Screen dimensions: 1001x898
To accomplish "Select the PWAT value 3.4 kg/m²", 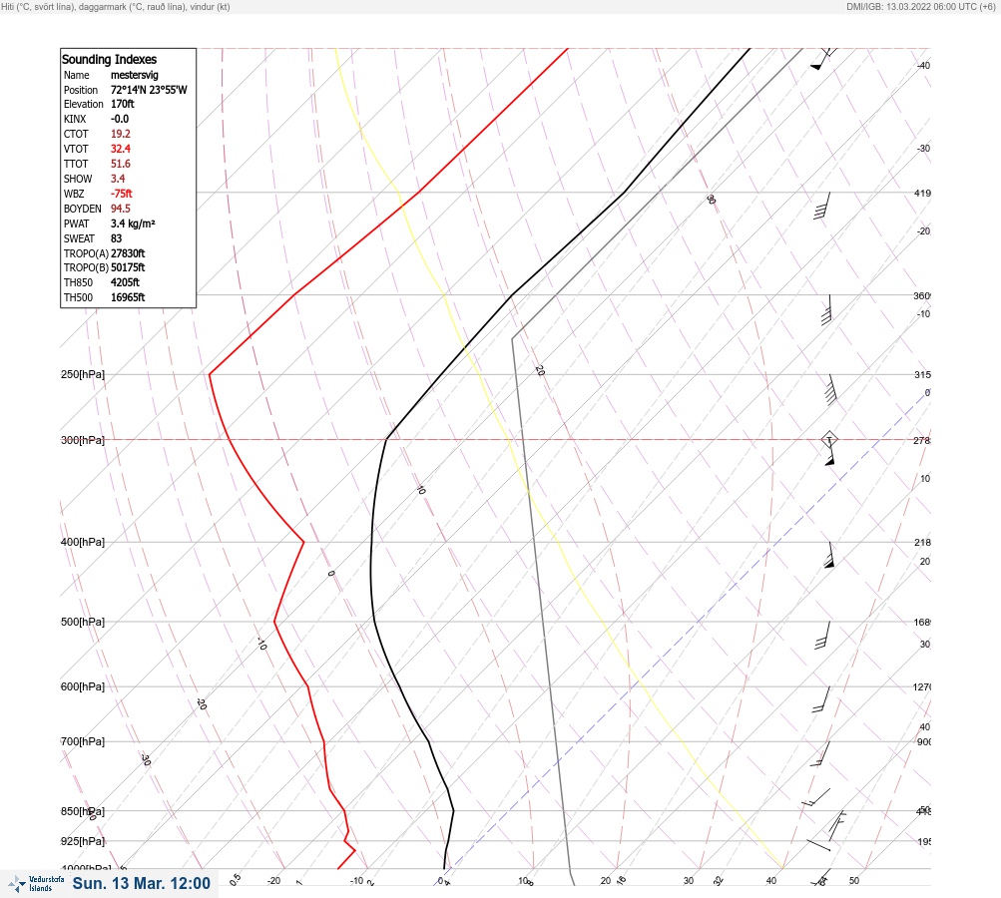I will [x=133, y=224].
